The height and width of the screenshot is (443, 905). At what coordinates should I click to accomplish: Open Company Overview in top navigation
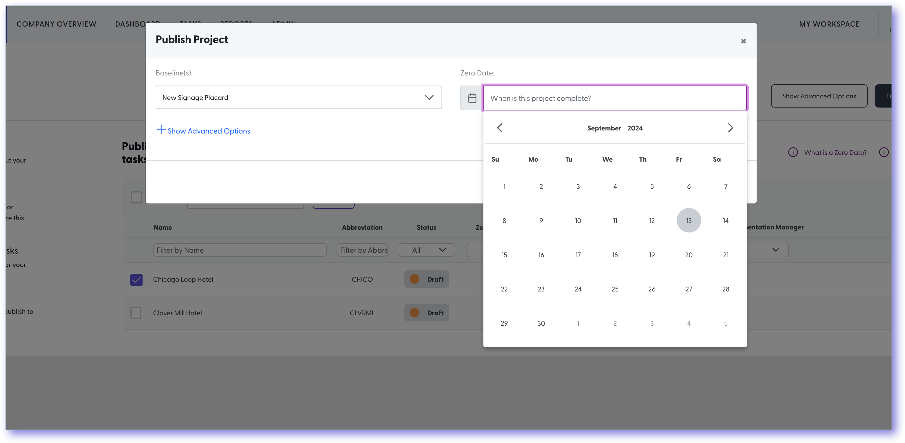coord(56,24)
